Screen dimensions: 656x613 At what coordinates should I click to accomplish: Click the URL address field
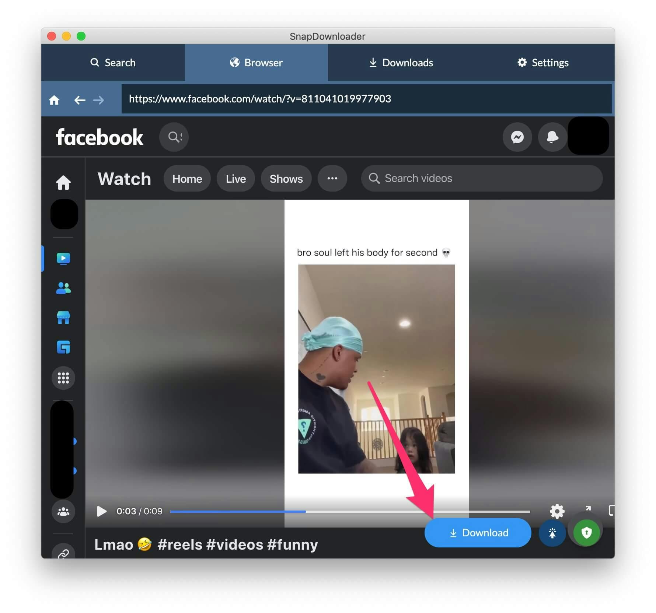(x=366, y=99)
